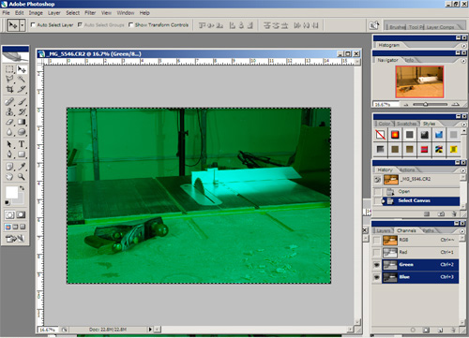Select the Magic Wand tool
Image resolution: width=469 pixels, height=338 pixels.
point(22,79)
